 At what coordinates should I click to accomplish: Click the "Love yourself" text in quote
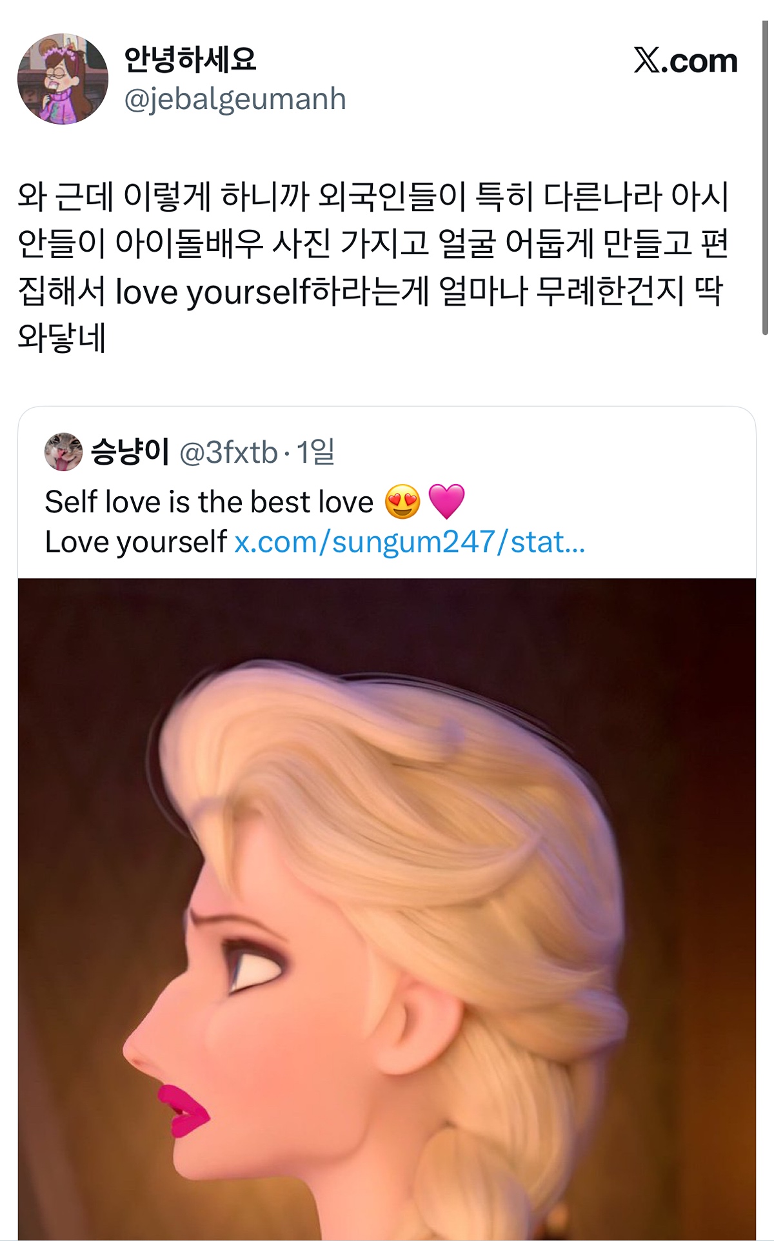click(135, 542)
